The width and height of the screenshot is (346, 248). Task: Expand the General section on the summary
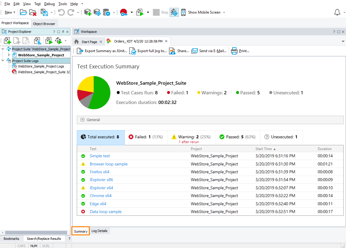[83, 120]
